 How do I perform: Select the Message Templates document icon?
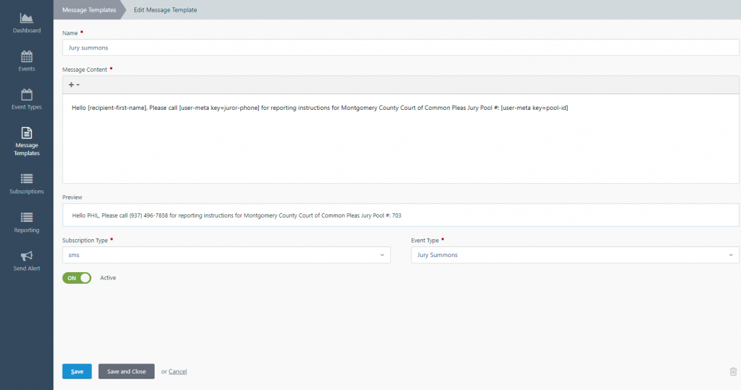tap(27, 133)
